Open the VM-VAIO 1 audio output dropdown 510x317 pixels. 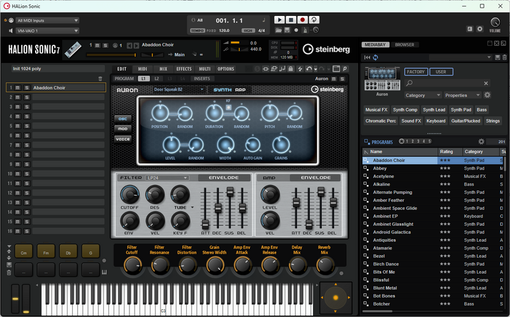[47, 31]
